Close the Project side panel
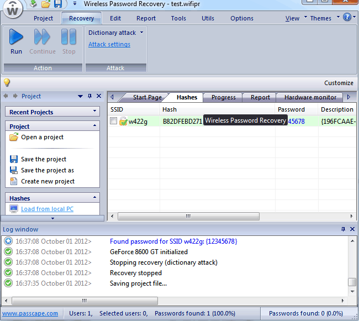Viewport: 359px width, 321px height. point(99,96)
